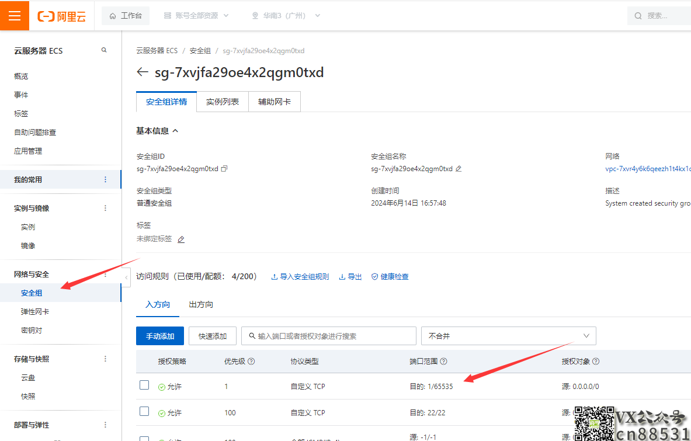
Task: Collapse the sidebar with the handle
Action: tap(126, 277)
